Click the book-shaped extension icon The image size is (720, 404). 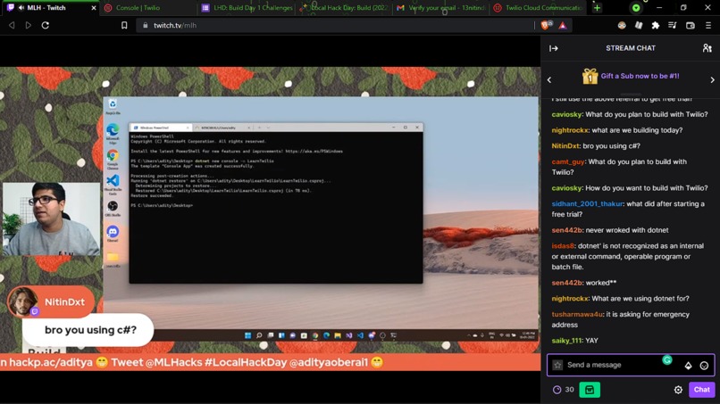(x=639, y=26)
